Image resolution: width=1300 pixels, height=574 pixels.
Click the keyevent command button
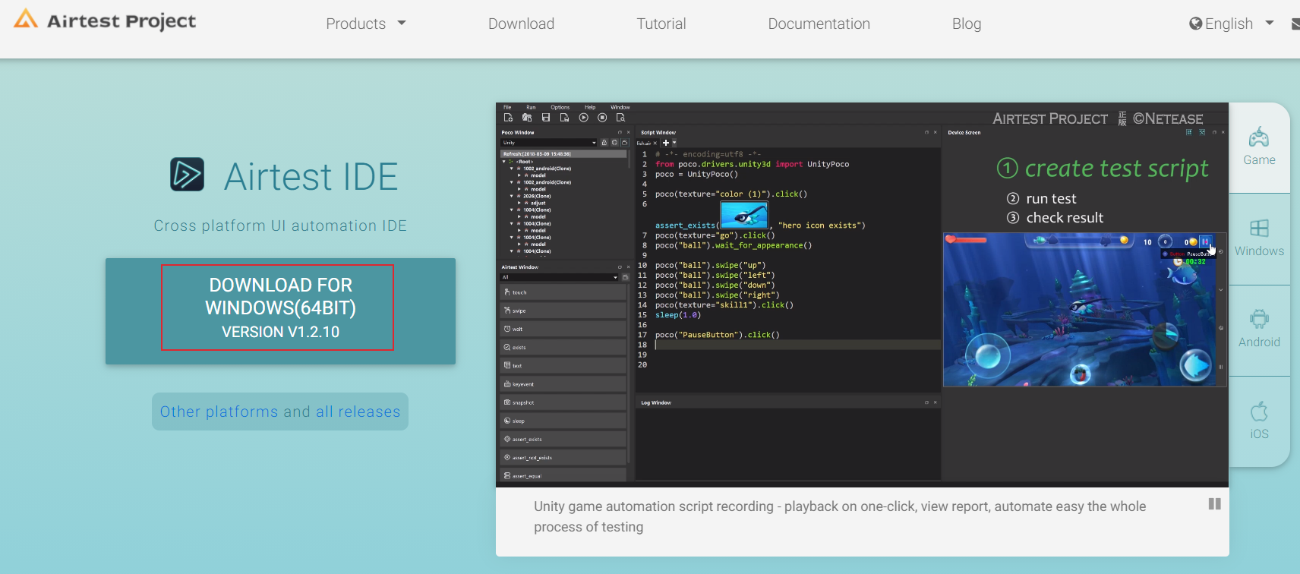click(x=563, y=384)
